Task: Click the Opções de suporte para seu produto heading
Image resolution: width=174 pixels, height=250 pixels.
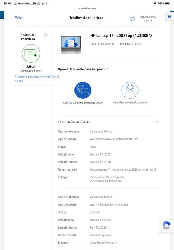Action: [83, 69]
